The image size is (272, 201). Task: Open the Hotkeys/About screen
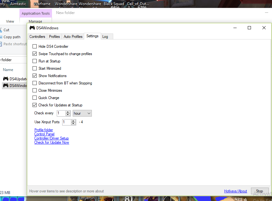[x=235, y=191]
